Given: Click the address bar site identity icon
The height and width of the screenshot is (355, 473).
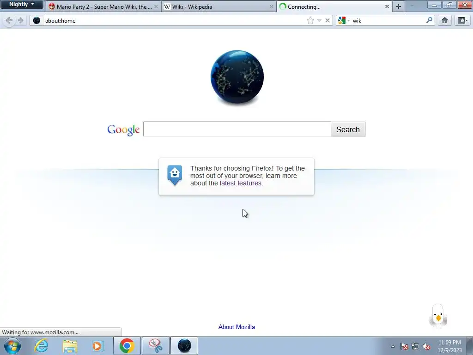Looking at the screenshot, I should point(36,20).
